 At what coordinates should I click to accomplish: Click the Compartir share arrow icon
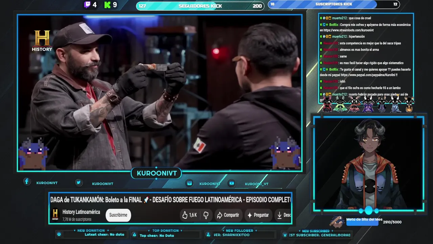[220, 215]
